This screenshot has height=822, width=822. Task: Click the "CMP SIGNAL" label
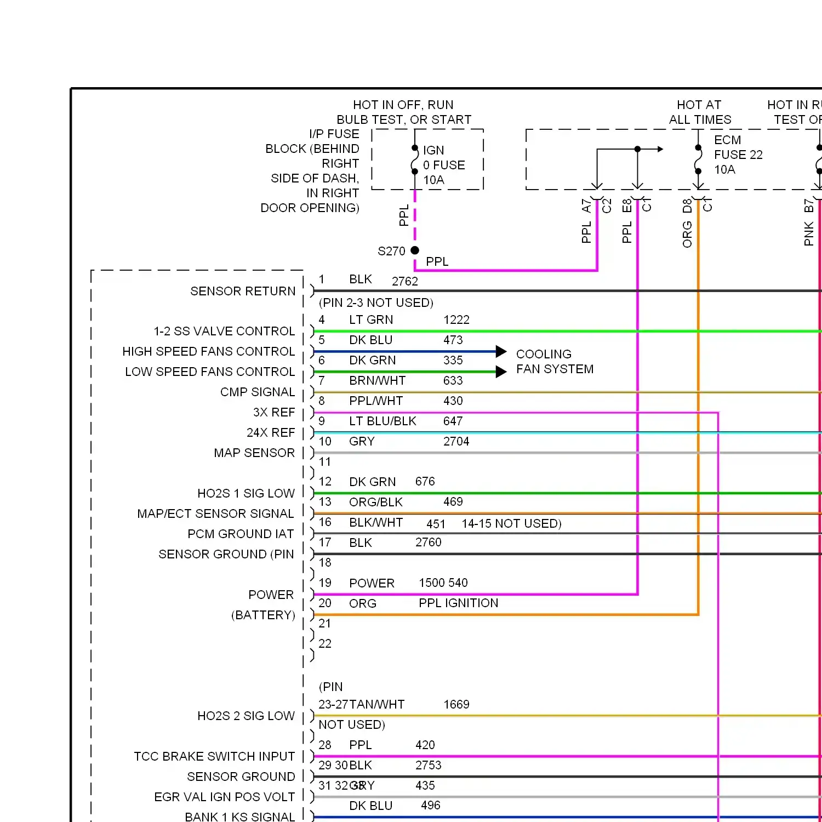(x=258, y=392)
